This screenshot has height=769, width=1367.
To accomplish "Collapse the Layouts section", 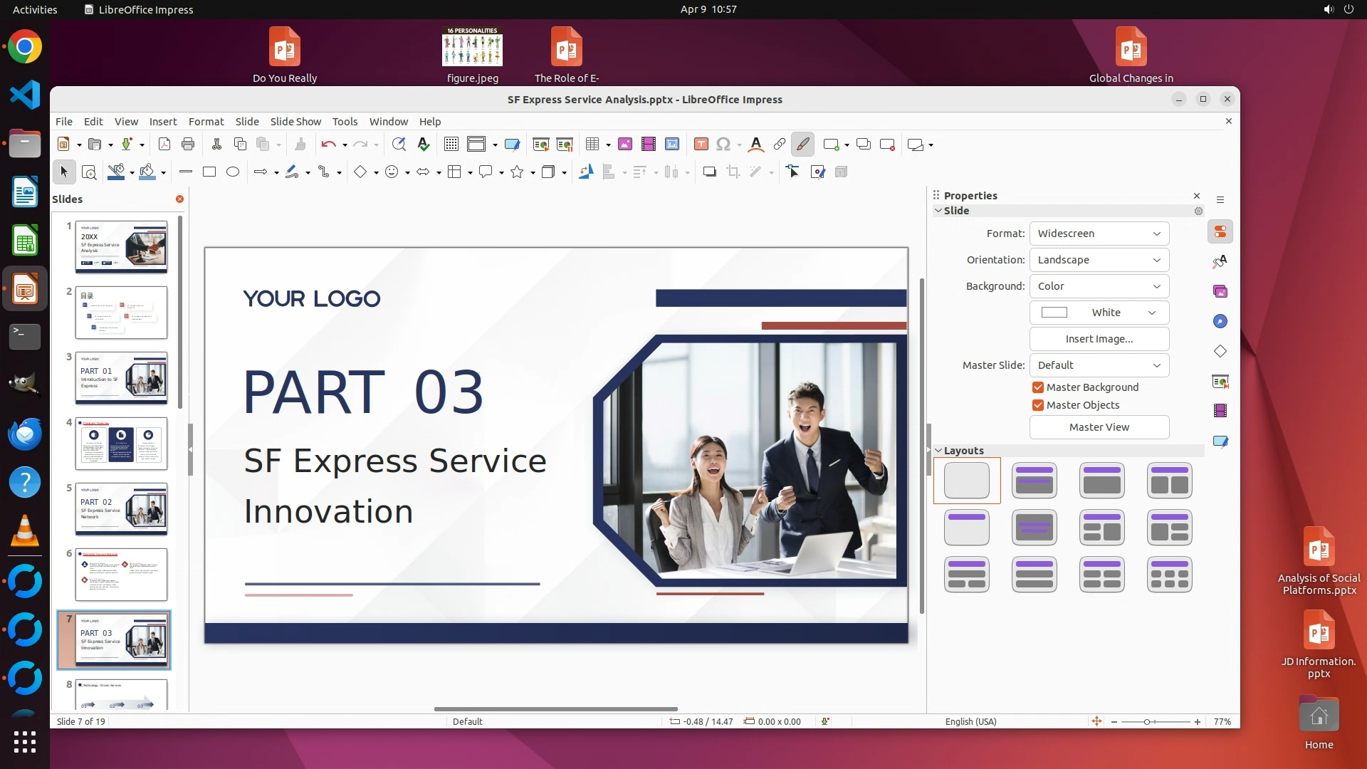I will coord(939,451).
